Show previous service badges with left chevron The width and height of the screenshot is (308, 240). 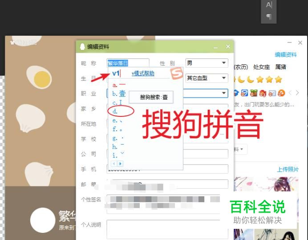(x=290, y=93)
